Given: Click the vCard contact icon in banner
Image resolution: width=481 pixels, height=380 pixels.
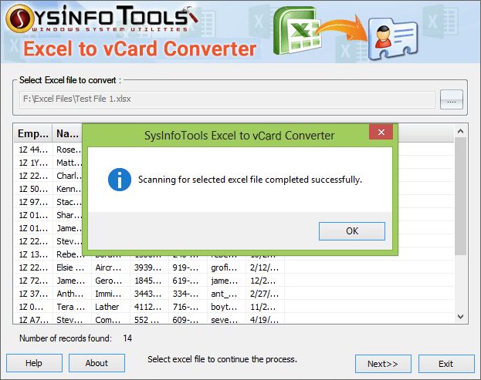Looking at the screenshot, I should (x=393, y=39).
